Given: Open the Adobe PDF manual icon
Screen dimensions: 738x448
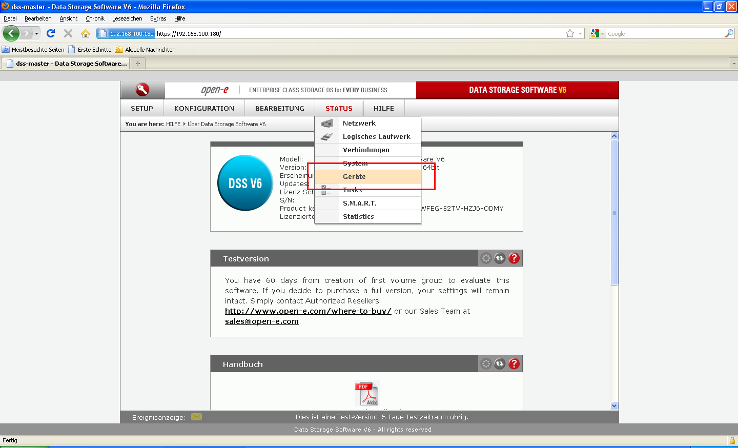Looking at the screenshot, I should (x=366, y=394).
